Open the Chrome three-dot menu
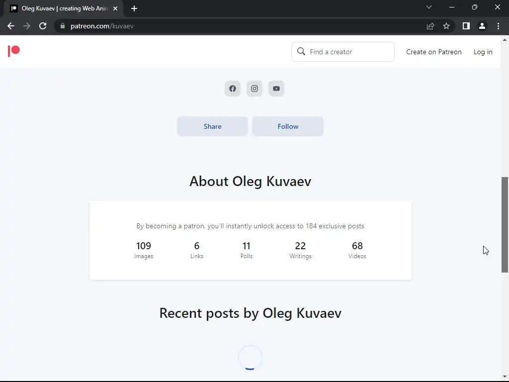The height and width of the screenshot is (382, 509). point(498,26)
